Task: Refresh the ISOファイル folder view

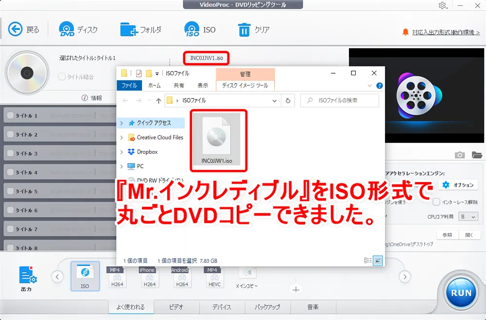Action: click(288, 101)
